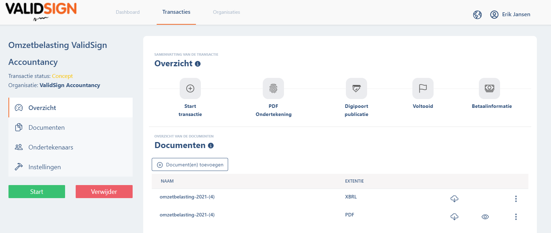Click the Betaalinformatie money icon
Screen dimensions: 551x233
tap(489, 88)
